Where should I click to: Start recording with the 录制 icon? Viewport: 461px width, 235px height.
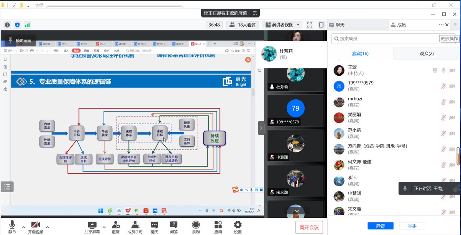[x=196, y=227]
